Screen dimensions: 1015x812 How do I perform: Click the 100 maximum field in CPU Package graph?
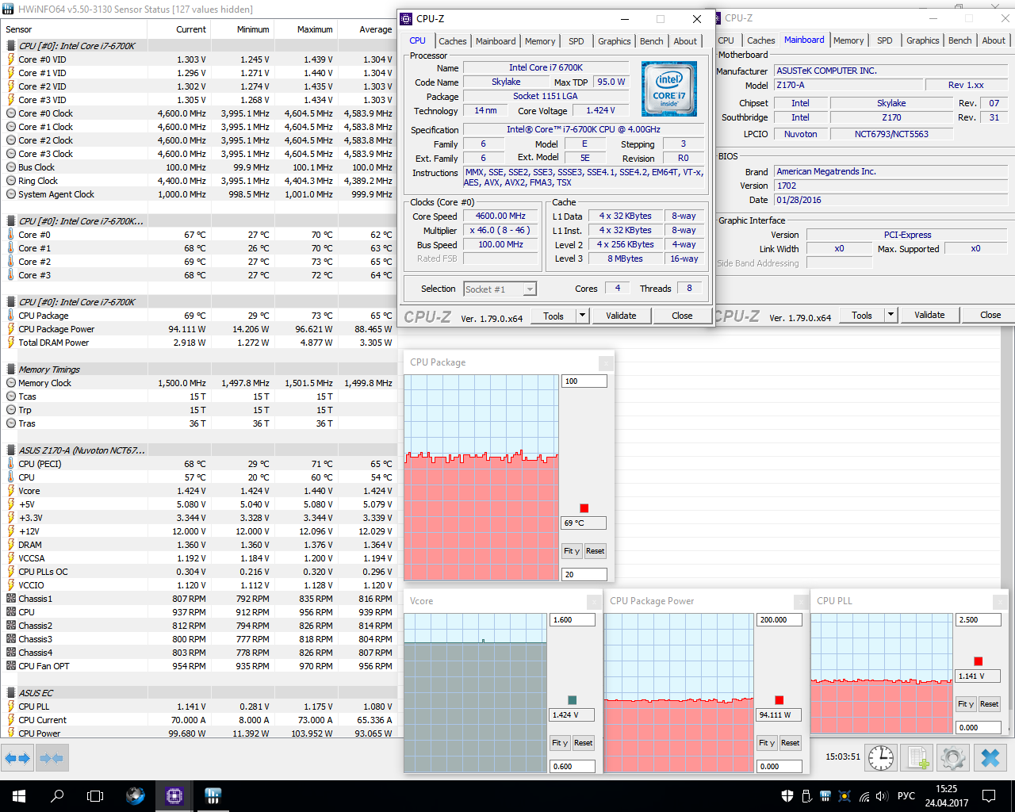(584, 381)
